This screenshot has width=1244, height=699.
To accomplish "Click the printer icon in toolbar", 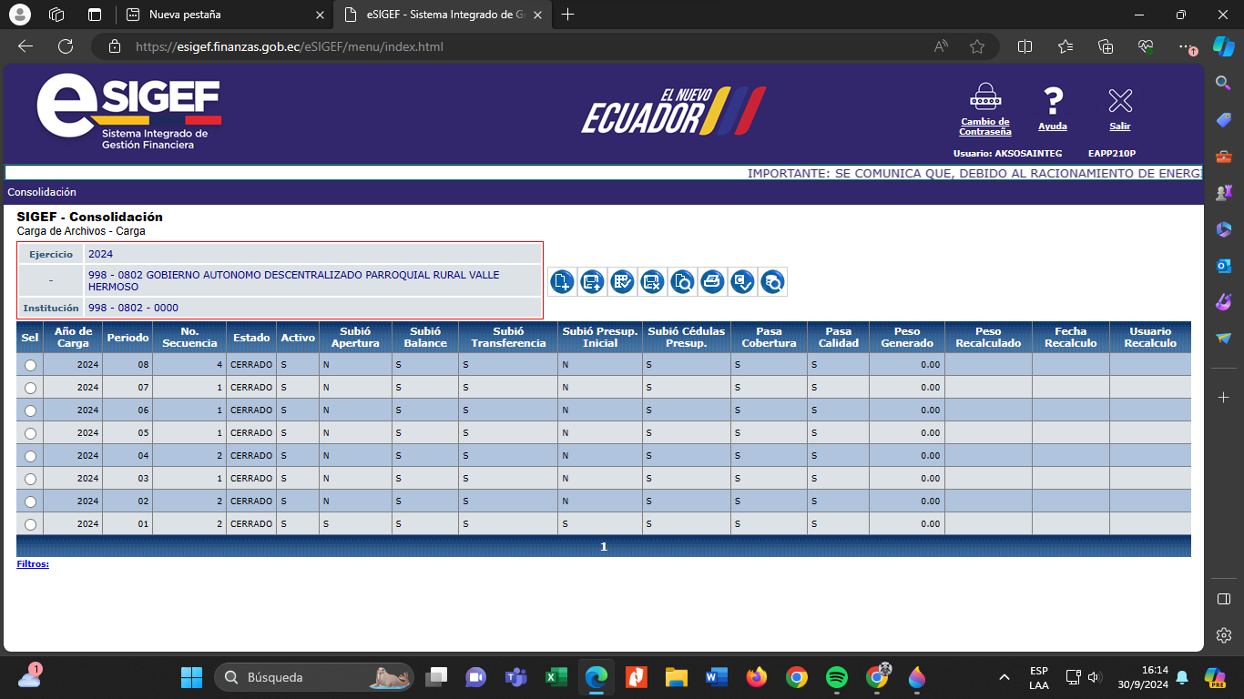I will pos(712,282).
